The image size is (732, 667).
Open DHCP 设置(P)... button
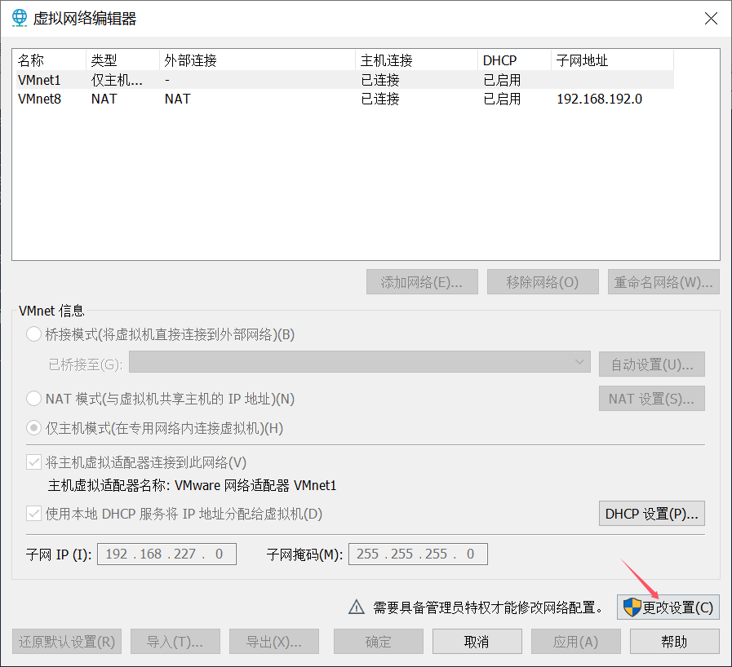(652, 514)
